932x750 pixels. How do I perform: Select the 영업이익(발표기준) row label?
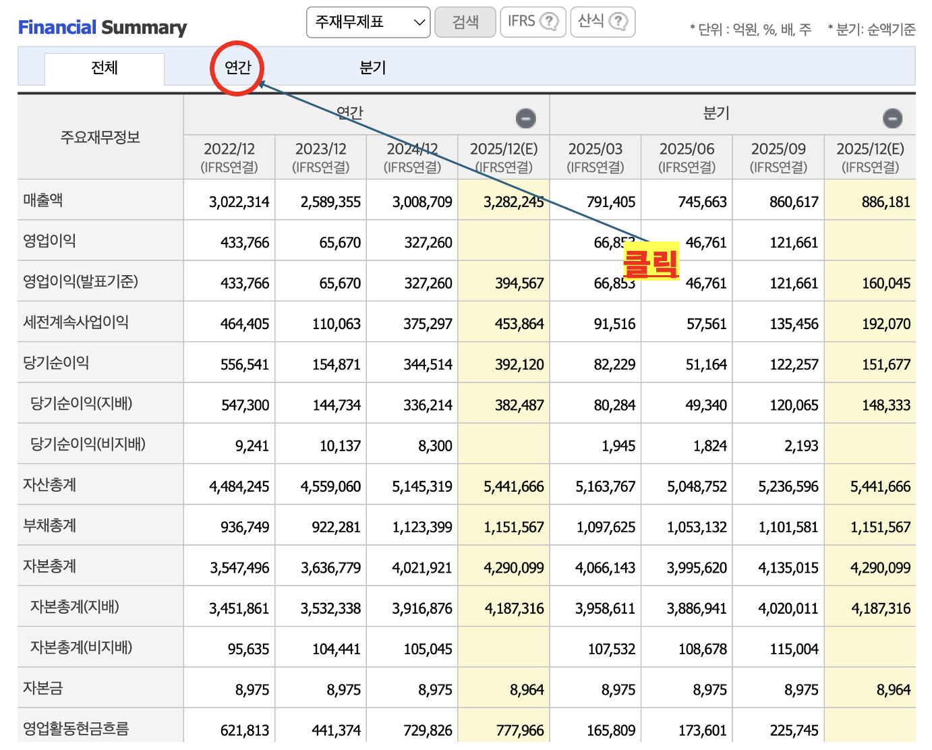coord(80,281)
